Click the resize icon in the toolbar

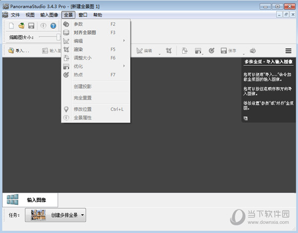(184, 51)
